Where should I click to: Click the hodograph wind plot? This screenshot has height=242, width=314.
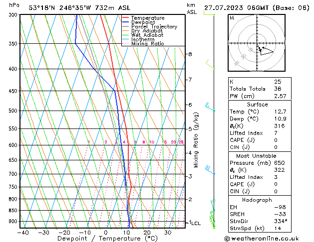pos(257,43)
